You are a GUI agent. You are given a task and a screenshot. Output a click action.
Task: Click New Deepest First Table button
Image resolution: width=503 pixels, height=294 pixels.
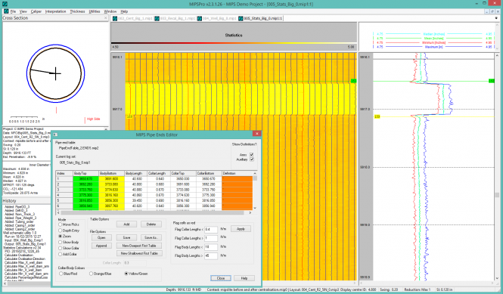pyautogui.click(x=139, y=246)
